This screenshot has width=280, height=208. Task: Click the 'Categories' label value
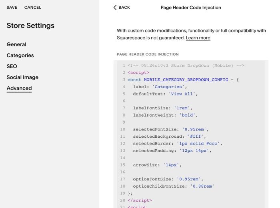click(x=168, y=87)
